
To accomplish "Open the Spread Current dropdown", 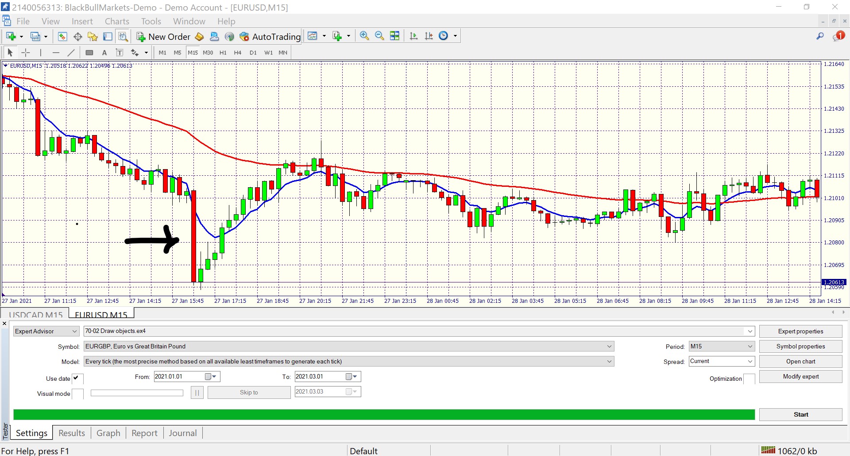I will click(722, 361).
